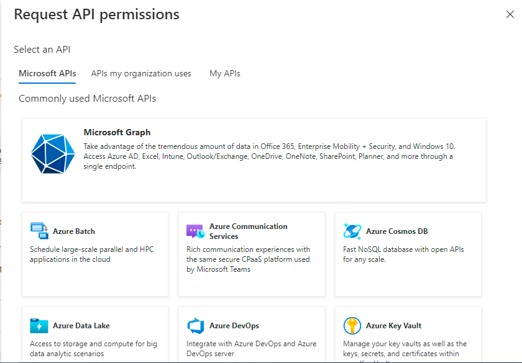Click 'Schedule large-scale parallel and HPC' description
The width and height of the screenshot is (522, 363).
click(92, 254)
